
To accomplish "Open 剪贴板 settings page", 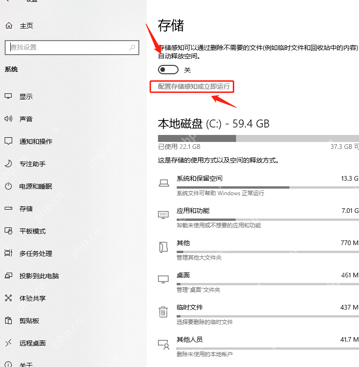I will [29, 321].
